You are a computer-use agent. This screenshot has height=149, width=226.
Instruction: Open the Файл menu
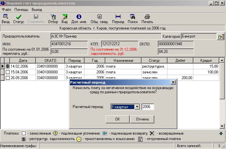(x=6, y=10)
